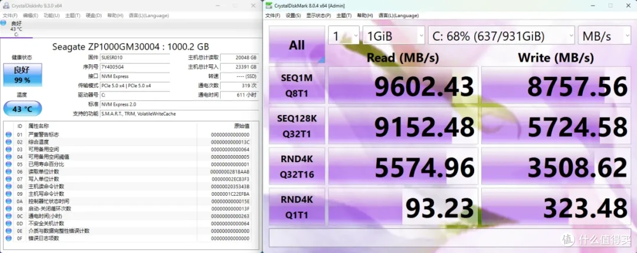Click the serial number field 7Y4005G4
This screenshot has height=253, width=637.
pyautogui.click(x=135, y=67)
